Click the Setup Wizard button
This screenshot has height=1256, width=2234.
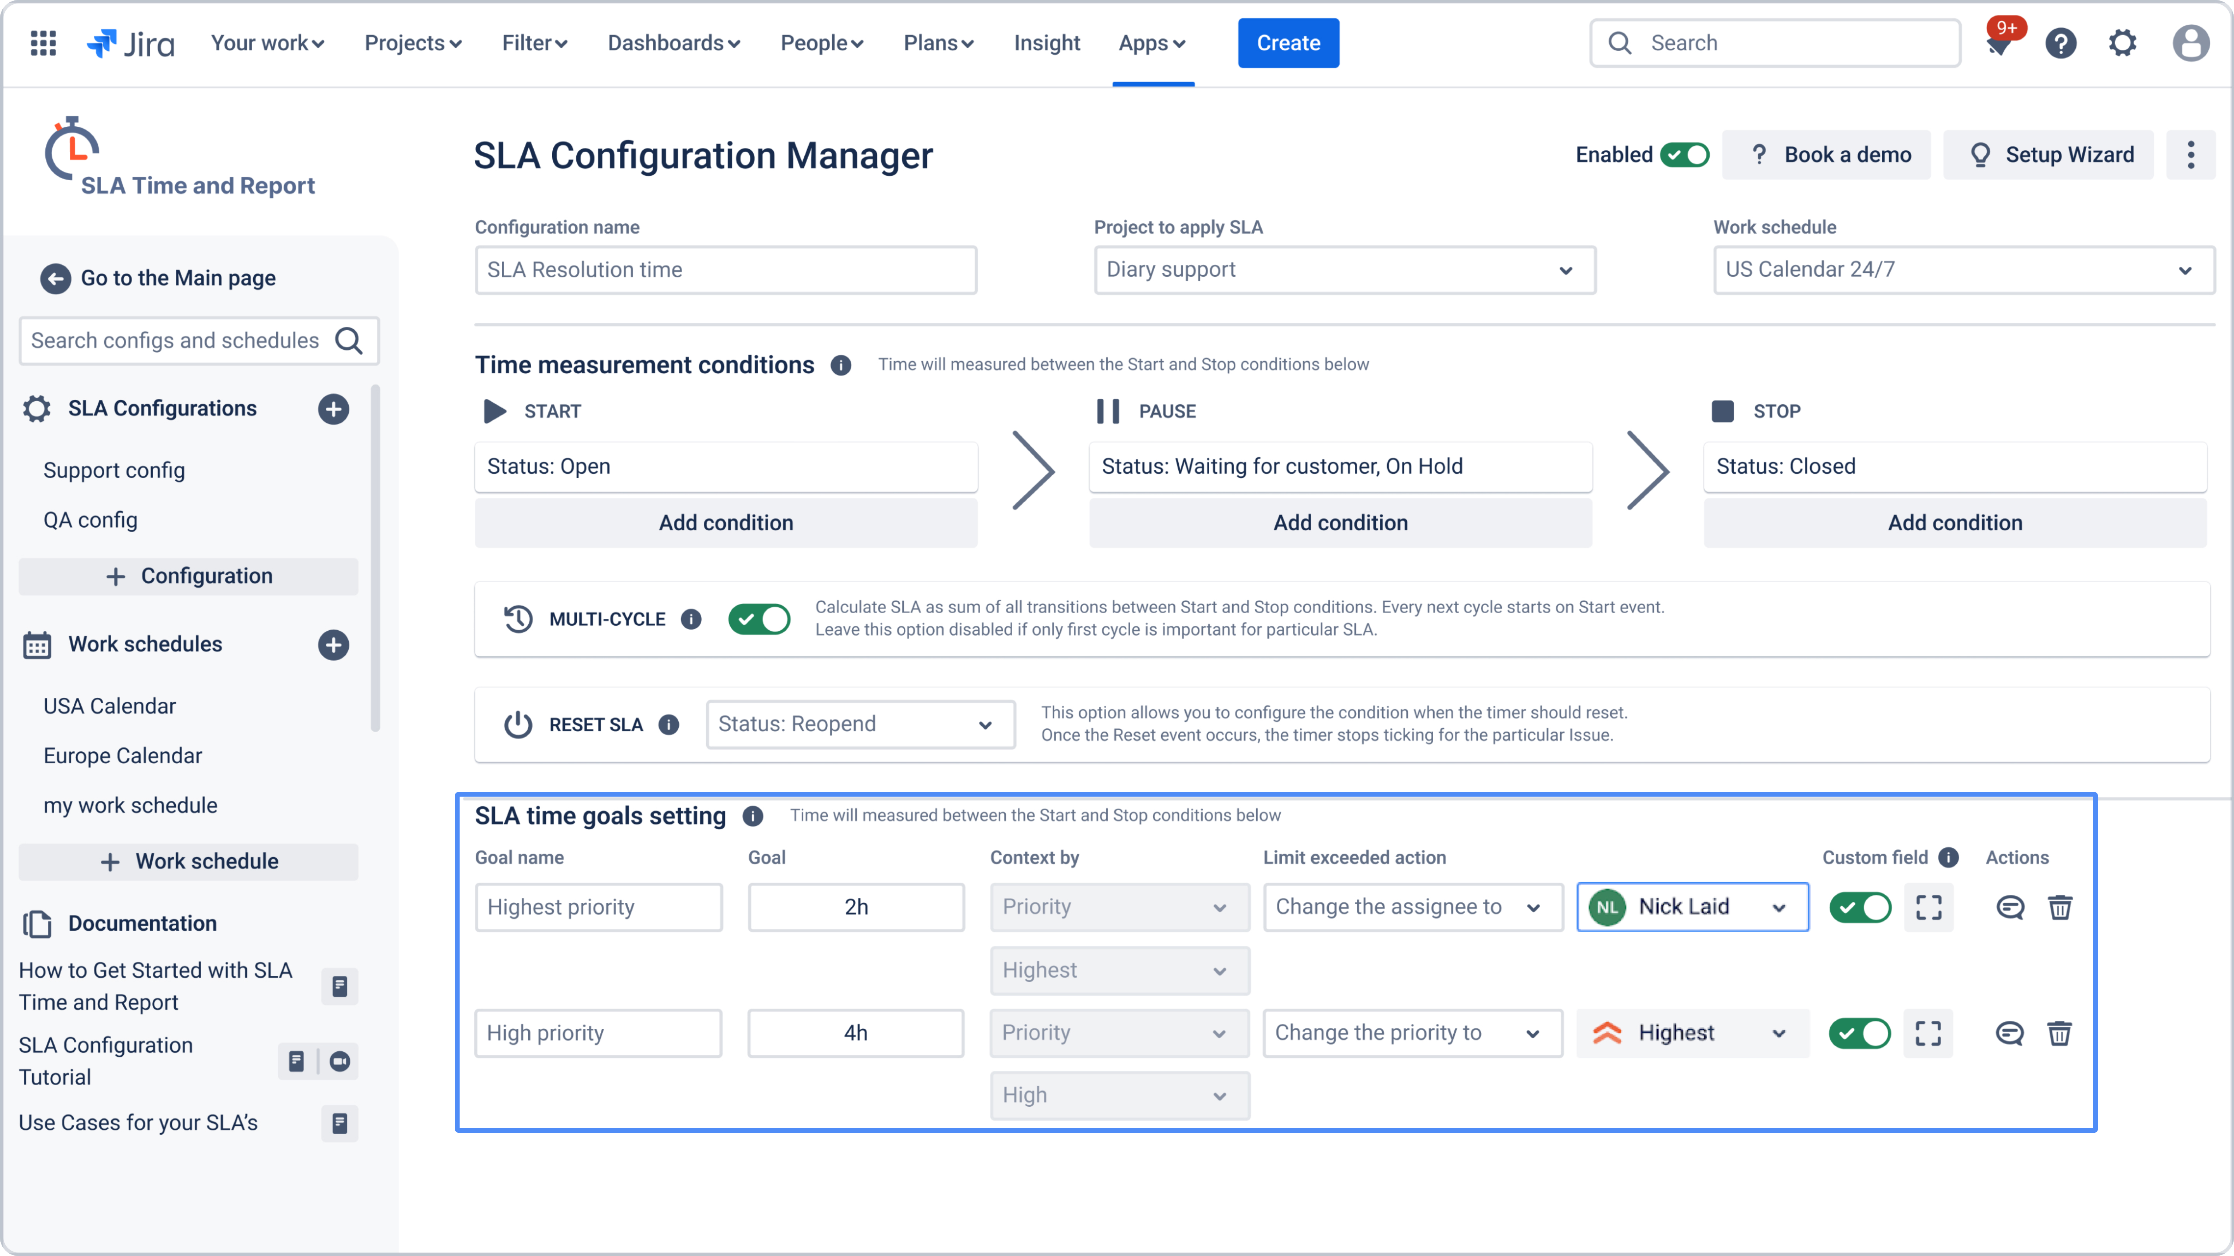click(x=2047, y=155)
